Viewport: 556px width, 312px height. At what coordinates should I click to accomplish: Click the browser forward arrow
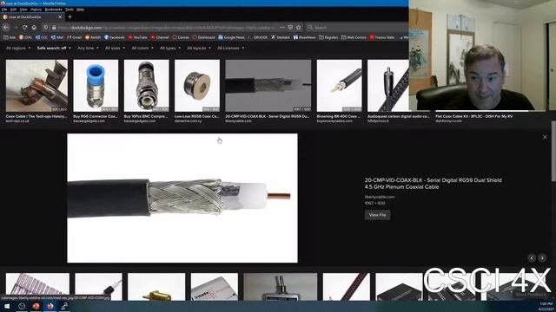point(16,27)
